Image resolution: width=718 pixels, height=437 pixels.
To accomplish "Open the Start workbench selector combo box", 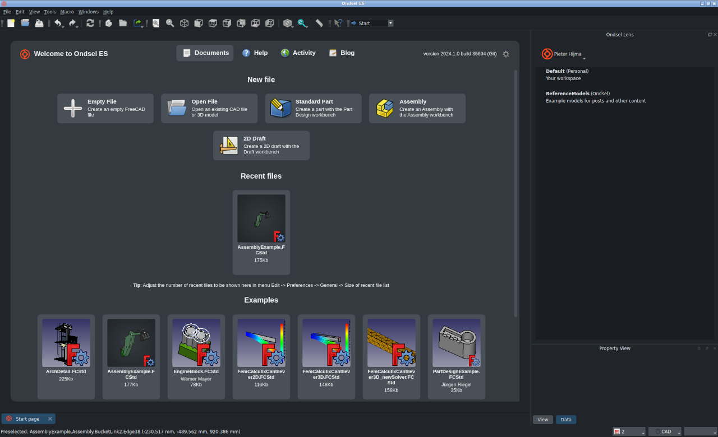I will (371, 23).
